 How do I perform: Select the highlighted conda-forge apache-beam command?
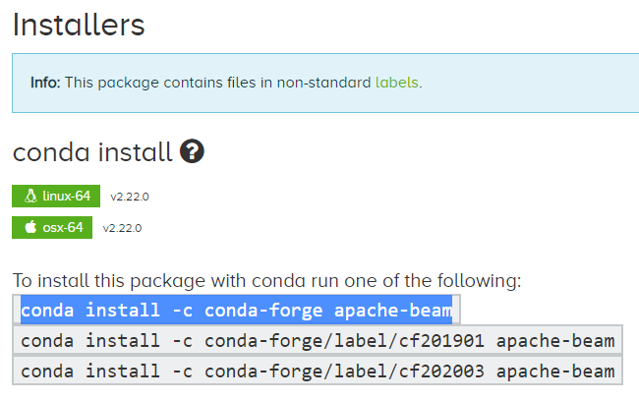click(x=236, y=311)
